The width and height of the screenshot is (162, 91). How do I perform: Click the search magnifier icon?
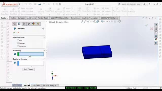click(144, 4)
